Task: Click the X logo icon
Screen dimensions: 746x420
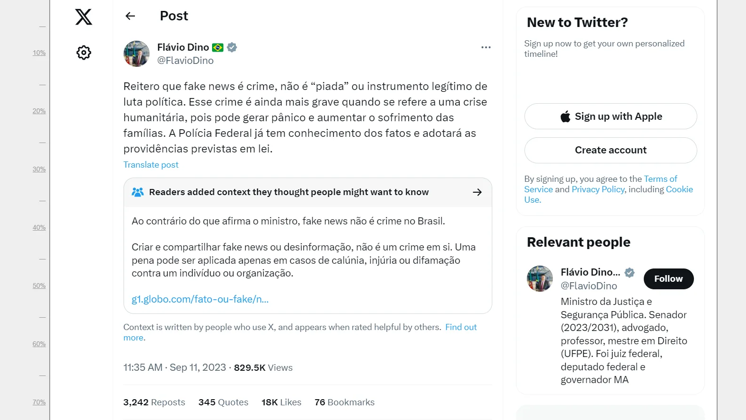Action: (84, 17)
